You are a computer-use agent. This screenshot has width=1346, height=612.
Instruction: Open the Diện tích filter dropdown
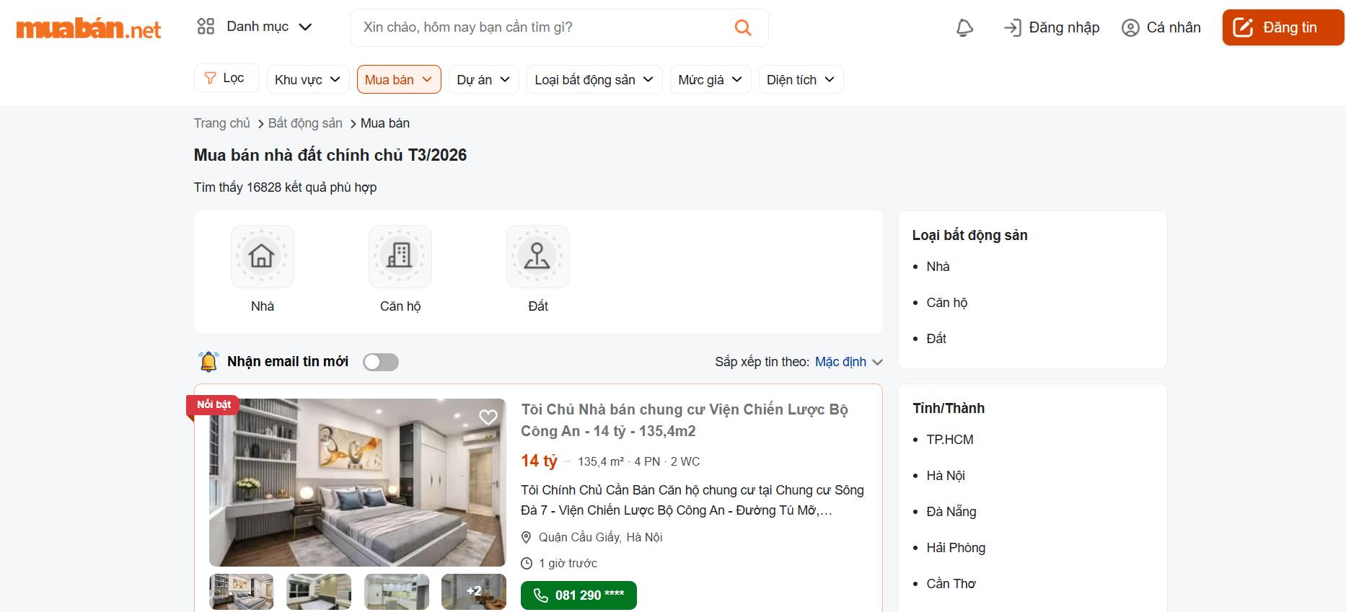point(801,79)
